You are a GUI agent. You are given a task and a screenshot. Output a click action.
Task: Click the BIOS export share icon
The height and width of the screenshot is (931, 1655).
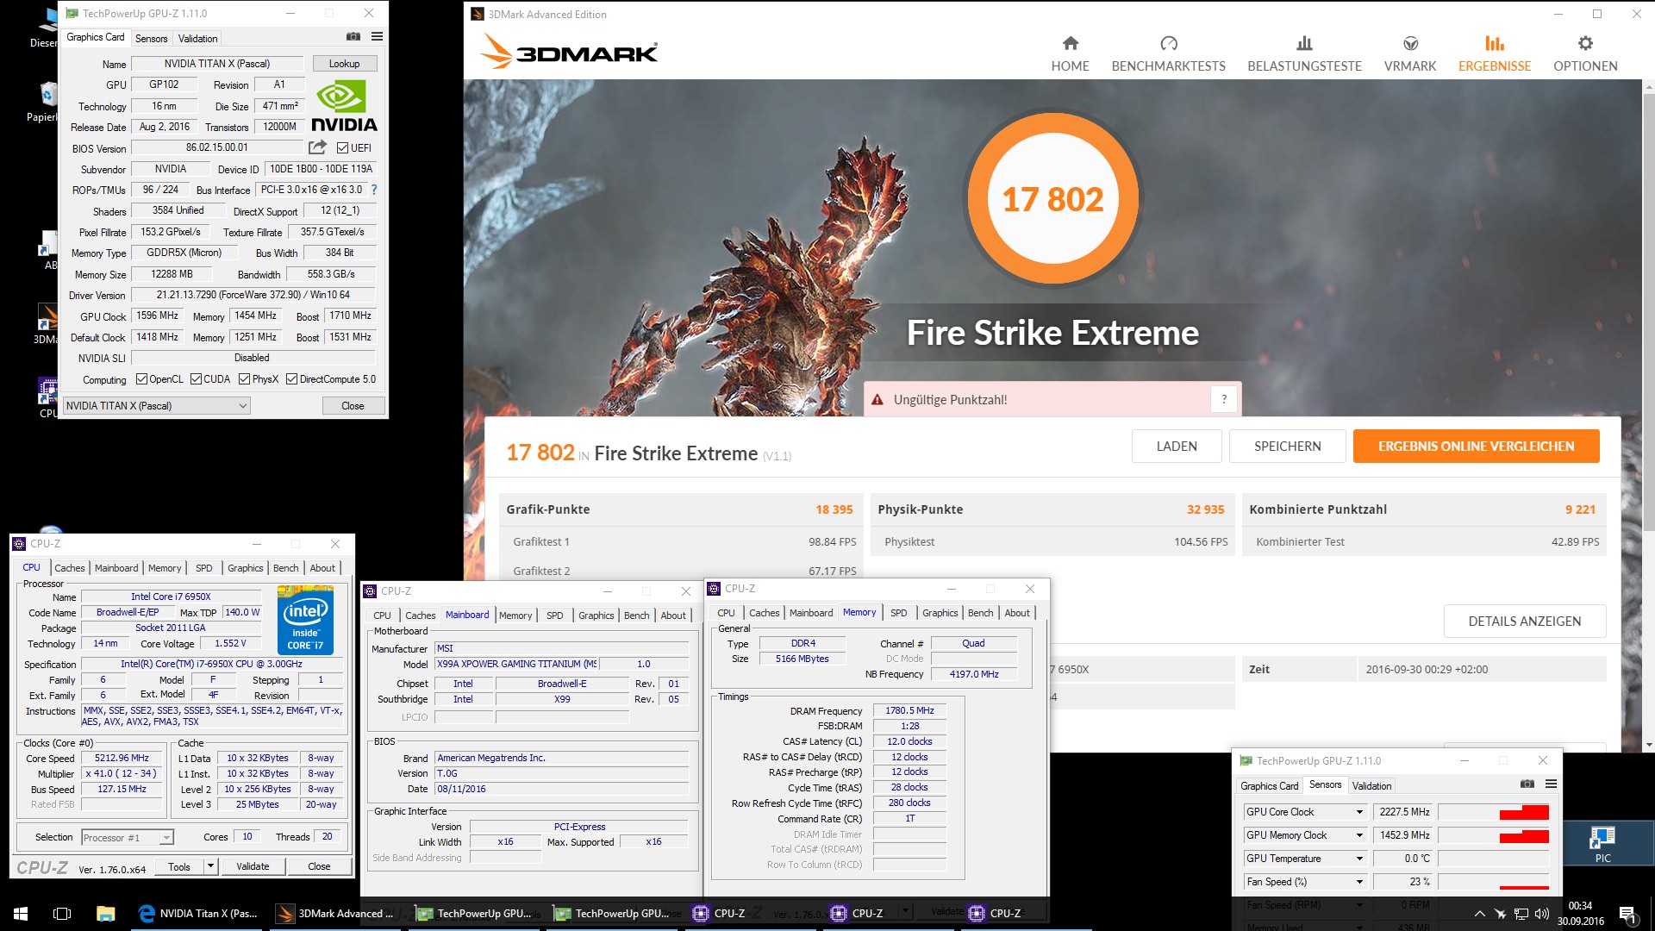pos(317,147)
